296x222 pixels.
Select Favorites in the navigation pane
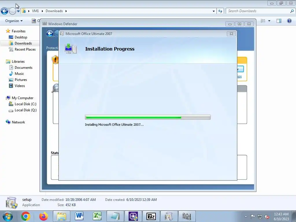click(18, 31)
